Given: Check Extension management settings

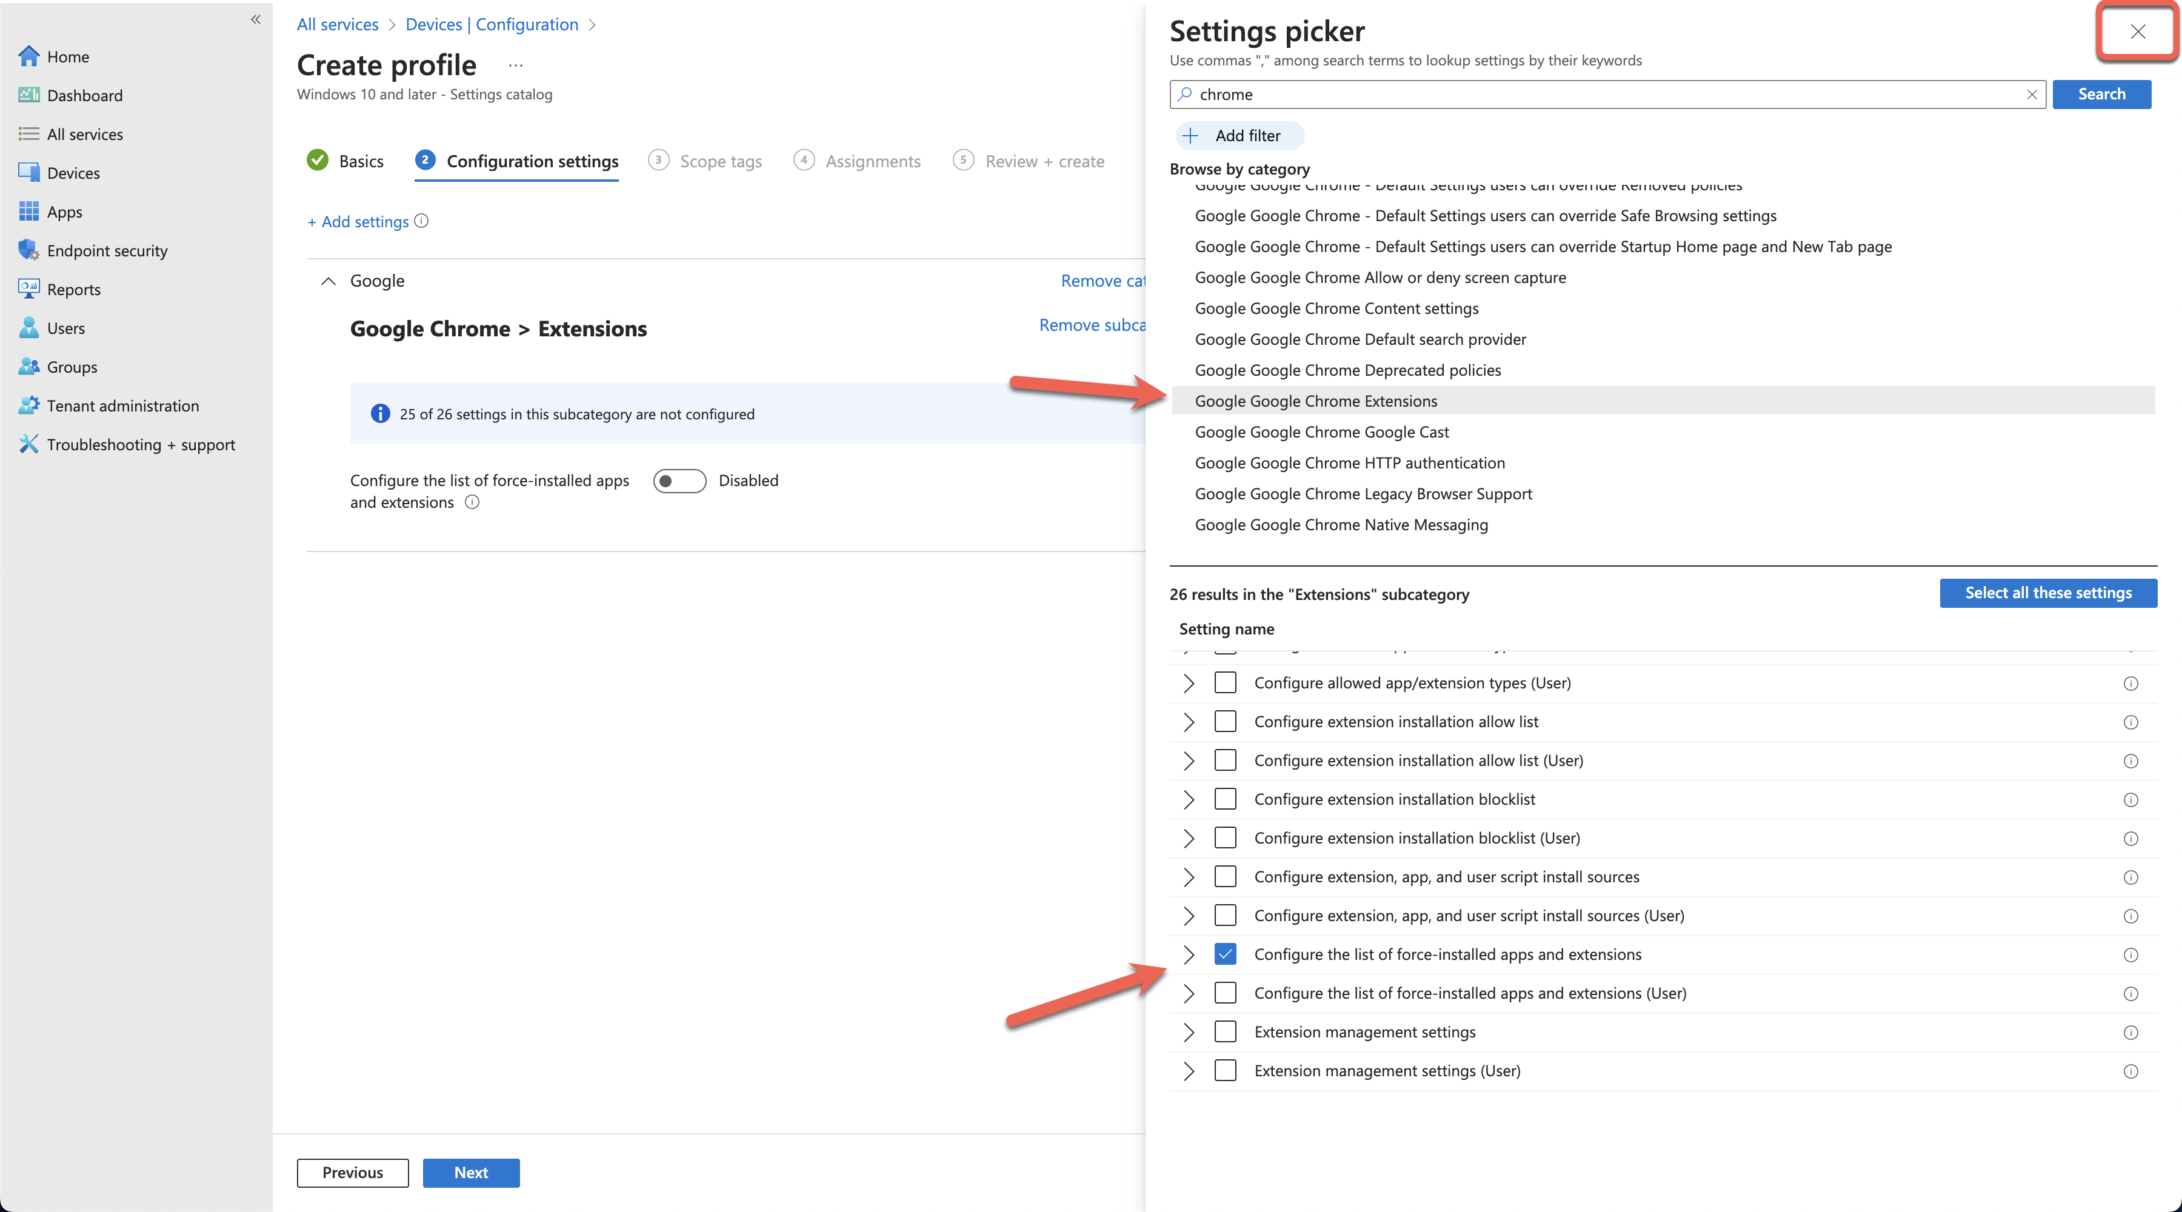Looking at the screenshot, I should (x=1225, y=1031).
